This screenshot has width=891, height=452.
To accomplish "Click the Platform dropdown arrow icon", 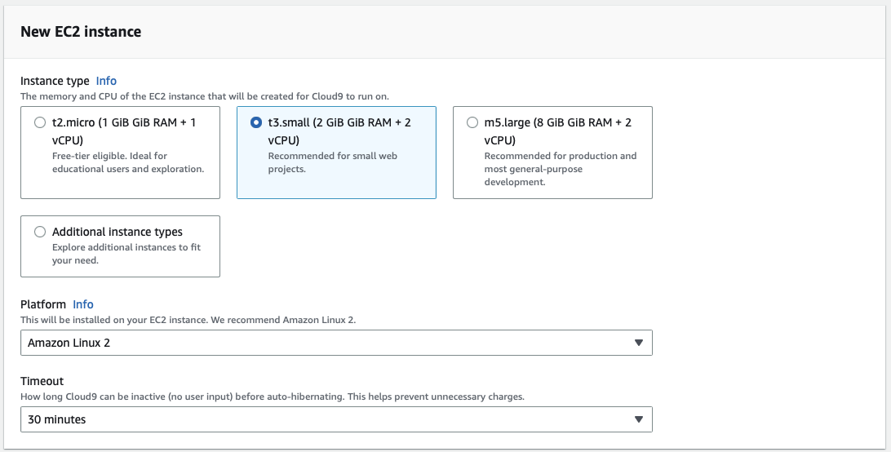I will coord(639,343).
